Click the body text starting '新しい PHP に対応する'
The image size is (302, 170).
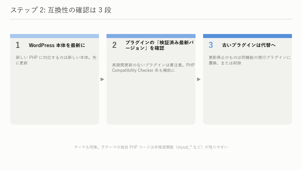click(56, 60)
